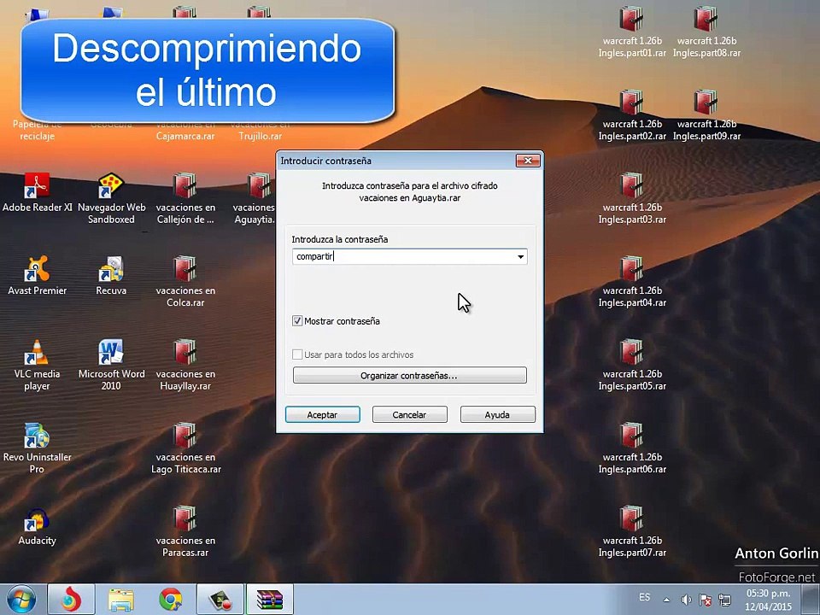Click the Cancelar button
The image size is (820, 615).
point(409,414)
